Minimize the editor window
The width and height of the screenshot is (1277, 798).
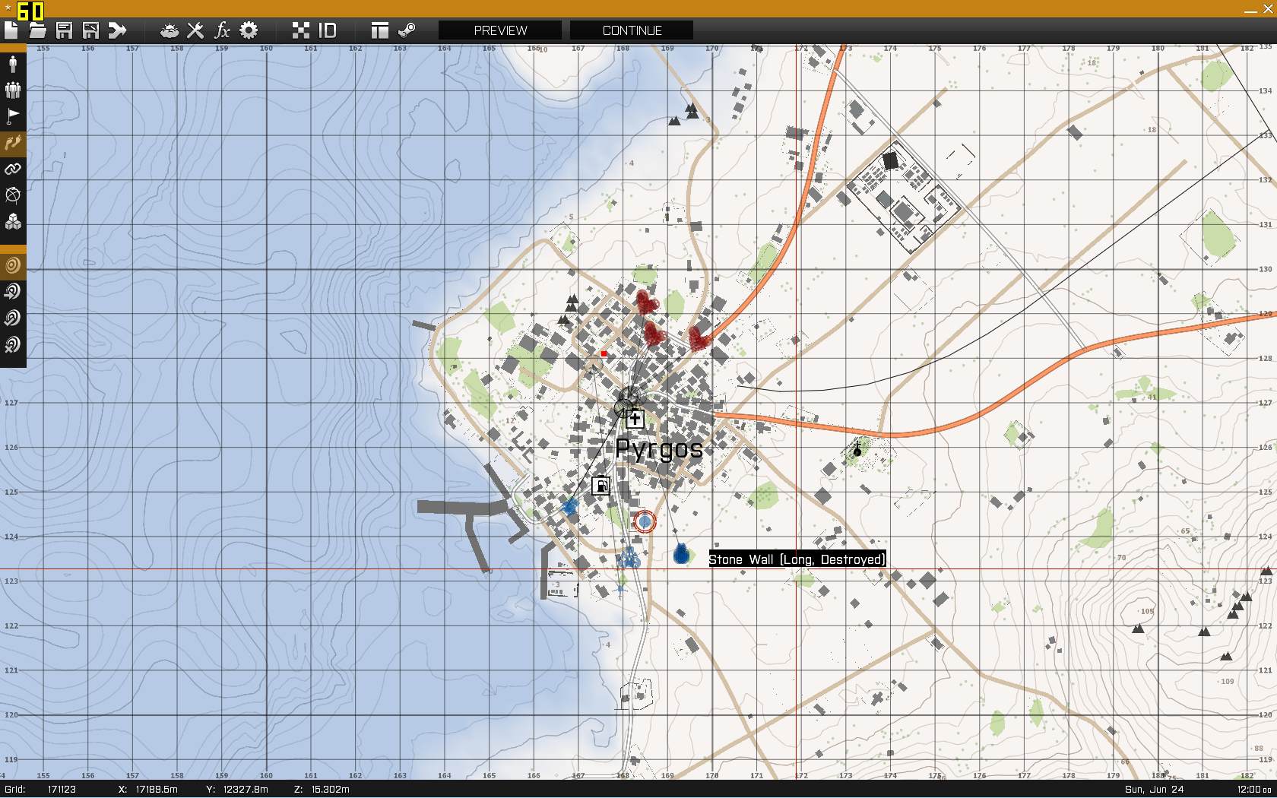pos(1250,9)
